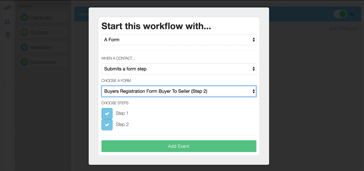Uncheck the Step 1 checkbox
364x171 pixels.
pyautogui.click(x=107, y=113)
